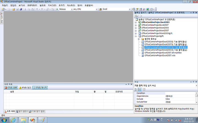Screen dimensions: 198x123
Task: Open the 디버그(D) menu
Action: [52, 5]
